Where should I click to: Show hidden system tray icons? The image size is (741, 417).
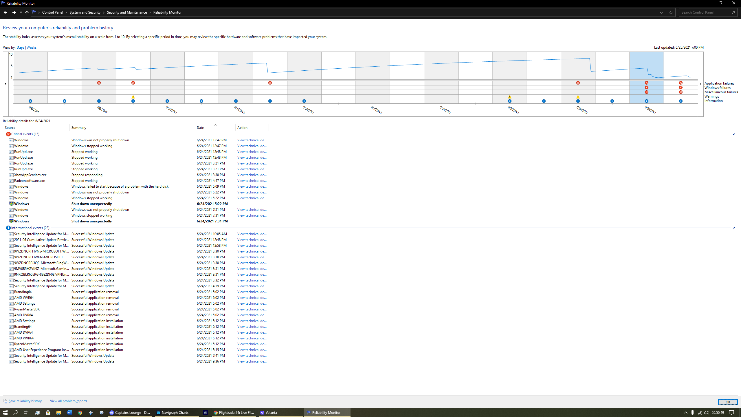[x=685, y=413]
